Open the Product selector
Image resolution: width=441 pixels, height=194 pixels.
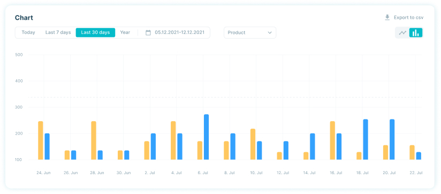pyautogui.click(x=250, y=33)
